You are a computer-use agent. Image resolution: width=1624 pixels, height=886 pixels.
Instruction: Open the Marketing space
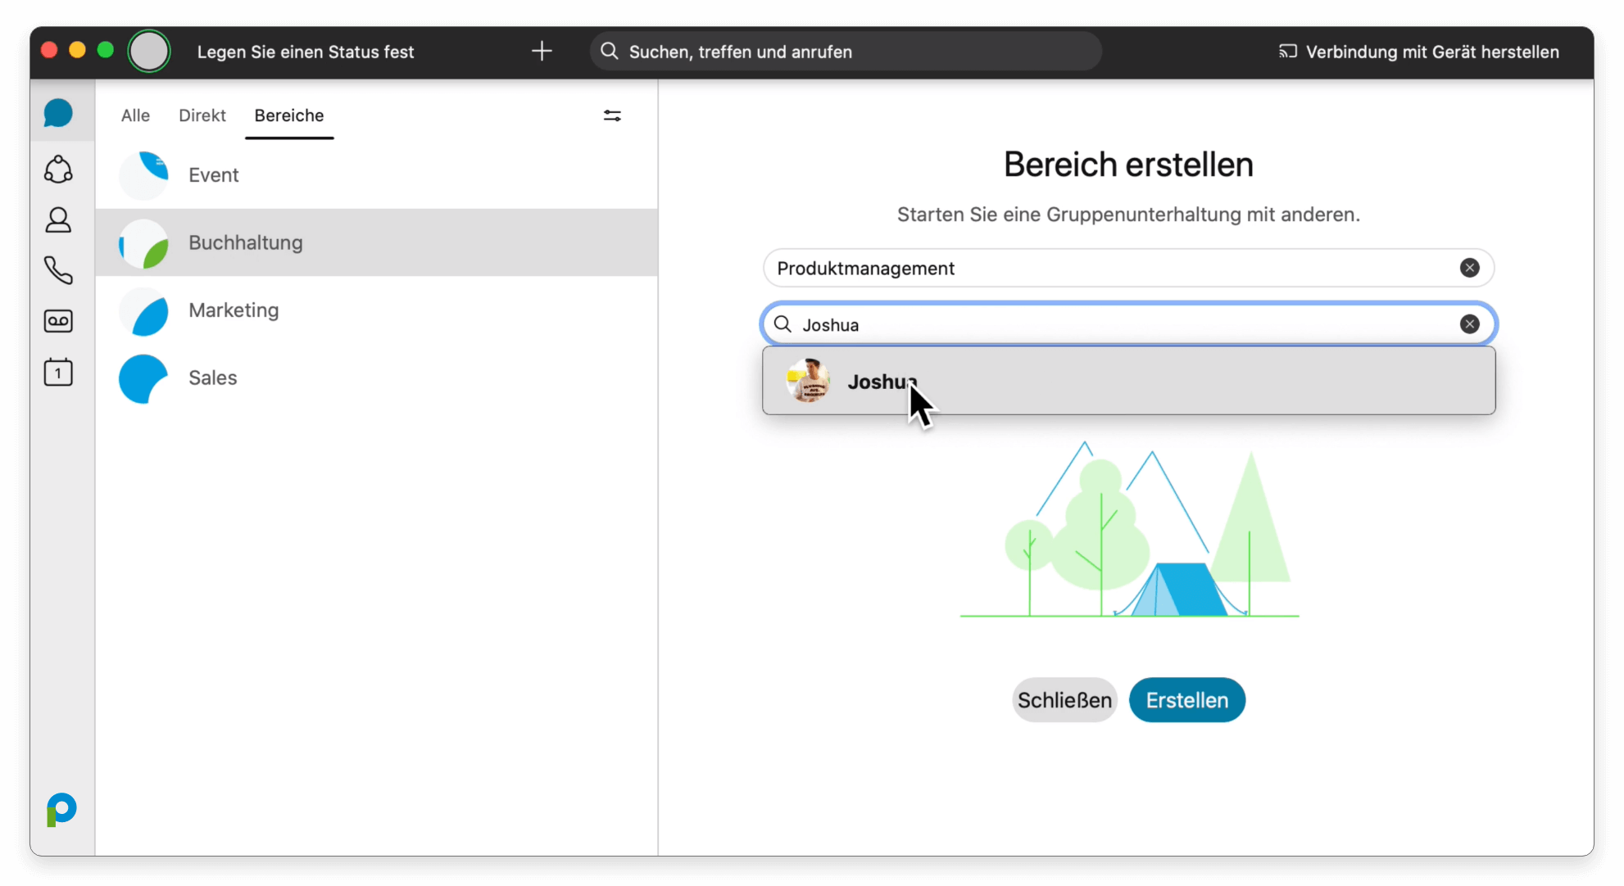(234, 310)
